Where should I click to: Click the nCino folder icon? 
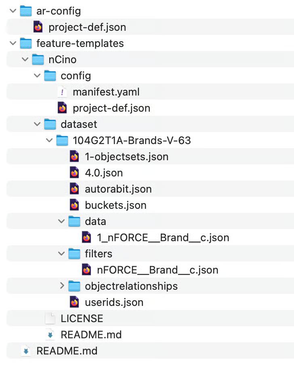(x=38, y=59)
